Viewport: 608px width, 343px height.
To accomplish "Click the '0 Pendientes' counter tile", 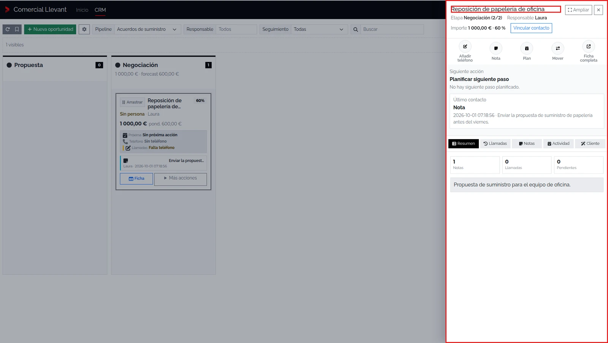I will [x=579, y=165].
